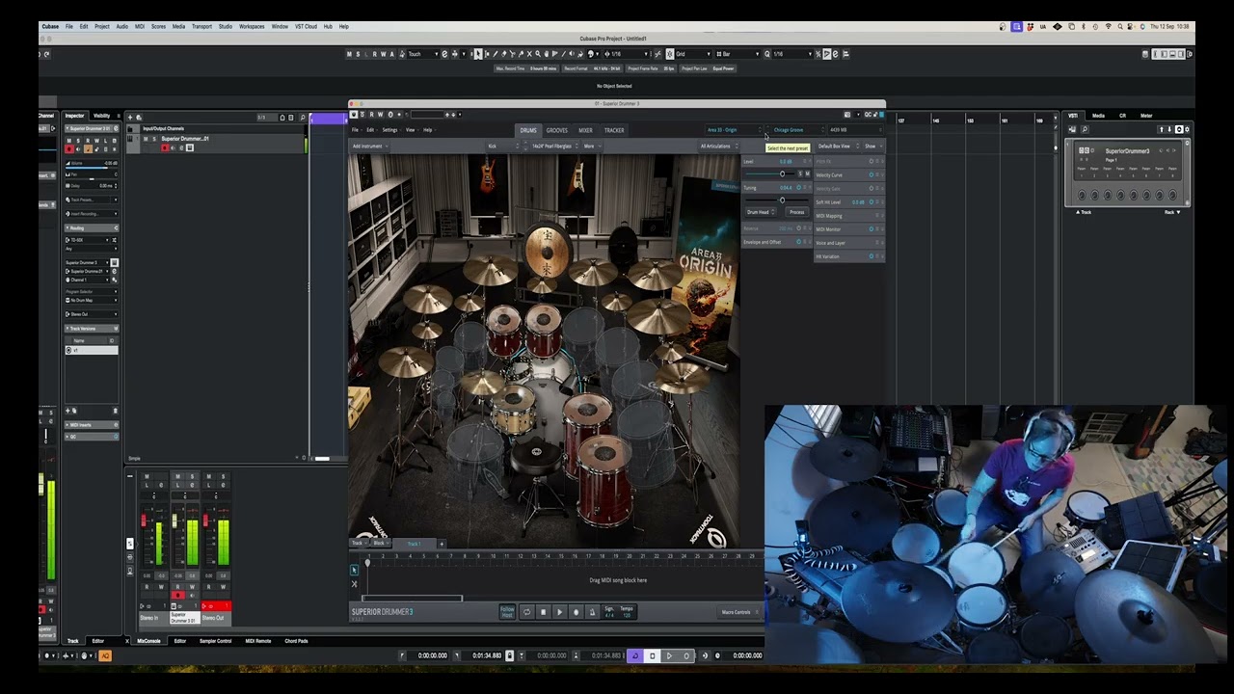Open the More dropdown

click(593, 147)
